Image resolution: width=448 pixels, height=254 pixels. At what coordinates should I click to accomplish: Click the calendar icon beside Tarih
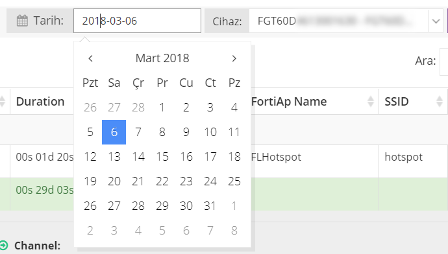point(22,21)
